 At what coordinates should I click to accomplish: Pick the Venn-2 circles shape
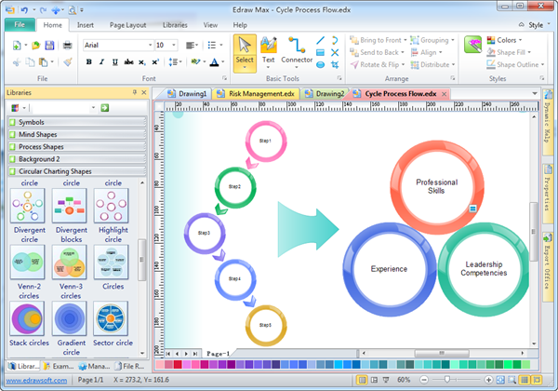click(28, 262)
